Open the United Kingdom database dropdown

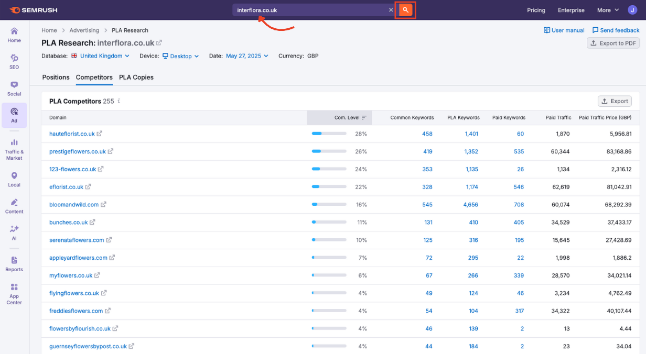(101, 56)
